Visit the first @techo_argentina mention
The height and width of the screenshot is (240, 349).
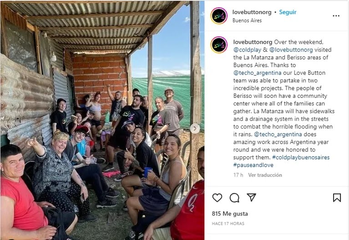tap(257, 73)
